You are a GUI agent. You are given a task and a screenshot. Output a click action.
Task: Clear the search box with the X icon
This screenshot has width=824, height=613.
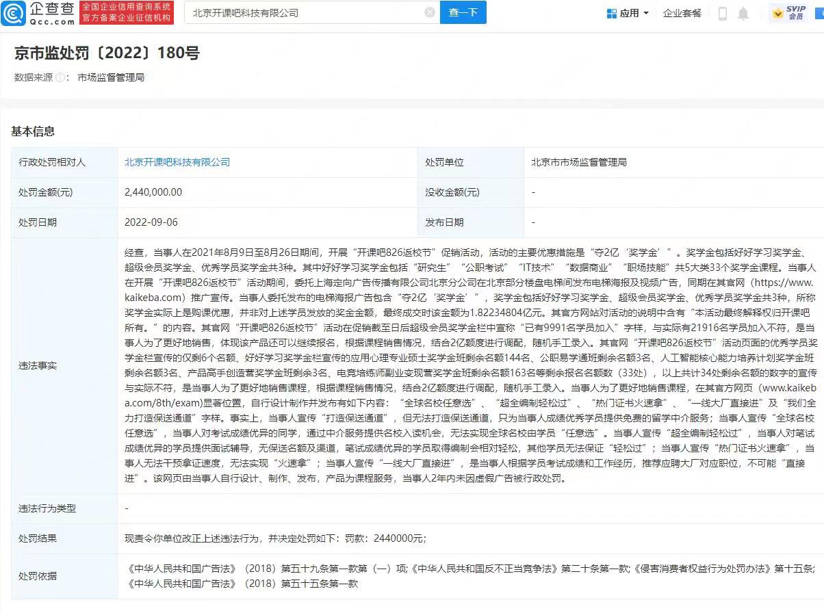430,12
